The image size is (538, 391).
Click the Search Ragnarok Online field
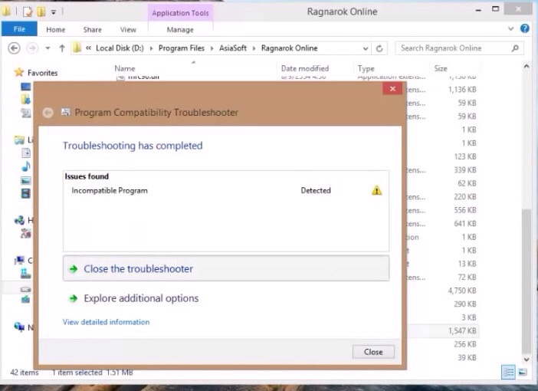(459, 48)
